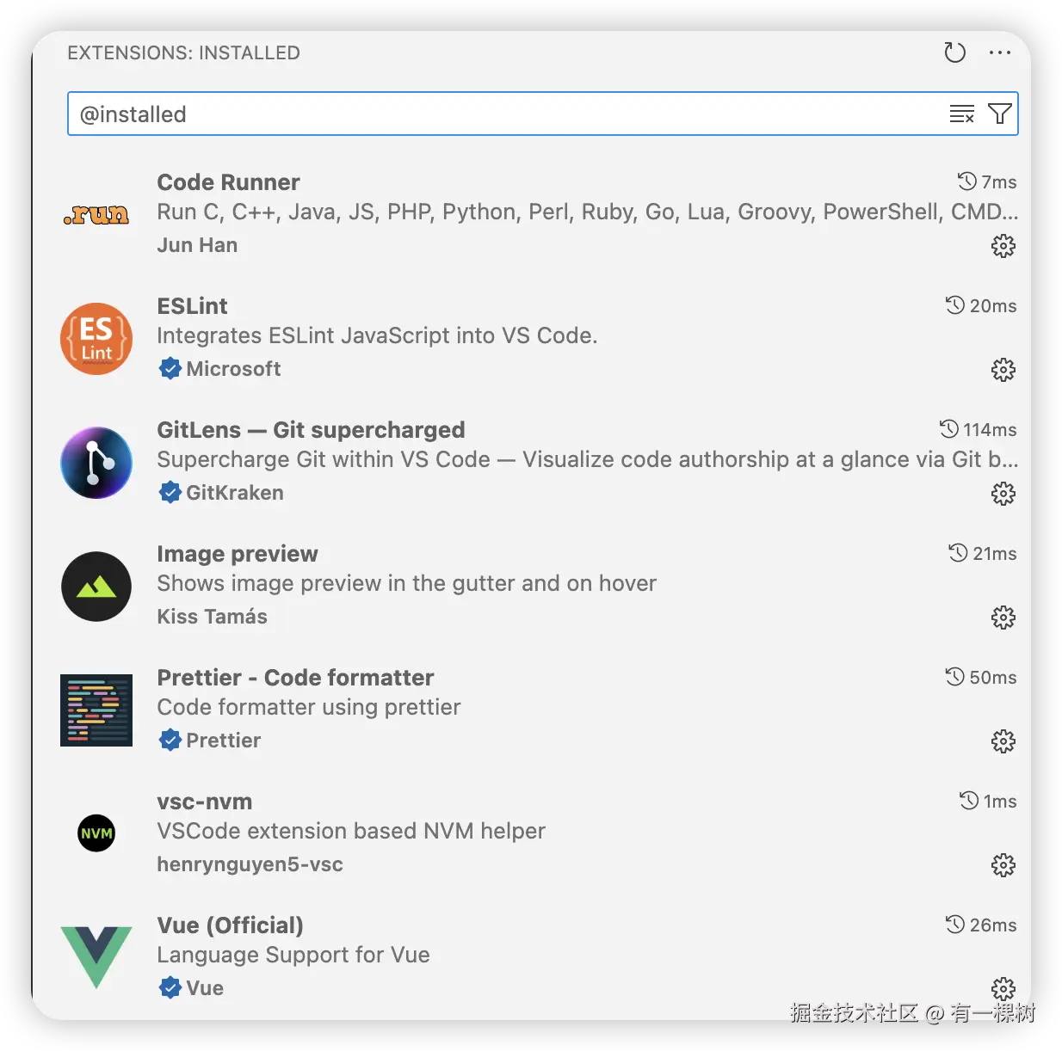Viewport: 1062px width, 1051px height.
Task: Open GitLens — Git supercharged title
Action: click(311, 430)
